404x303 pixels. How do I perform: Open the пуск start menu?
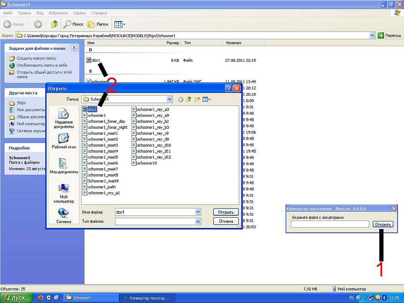17,298
